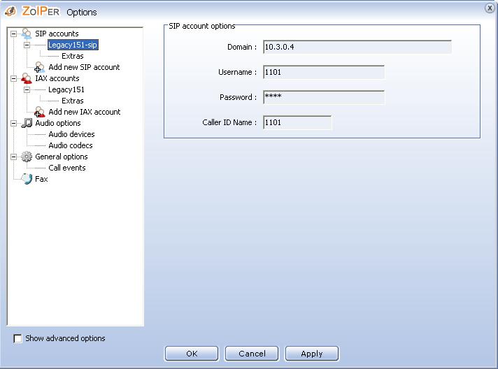498x369 pixels.
Task: Collapse the Legacy151-sip tree node
Action: pos(27,45)
